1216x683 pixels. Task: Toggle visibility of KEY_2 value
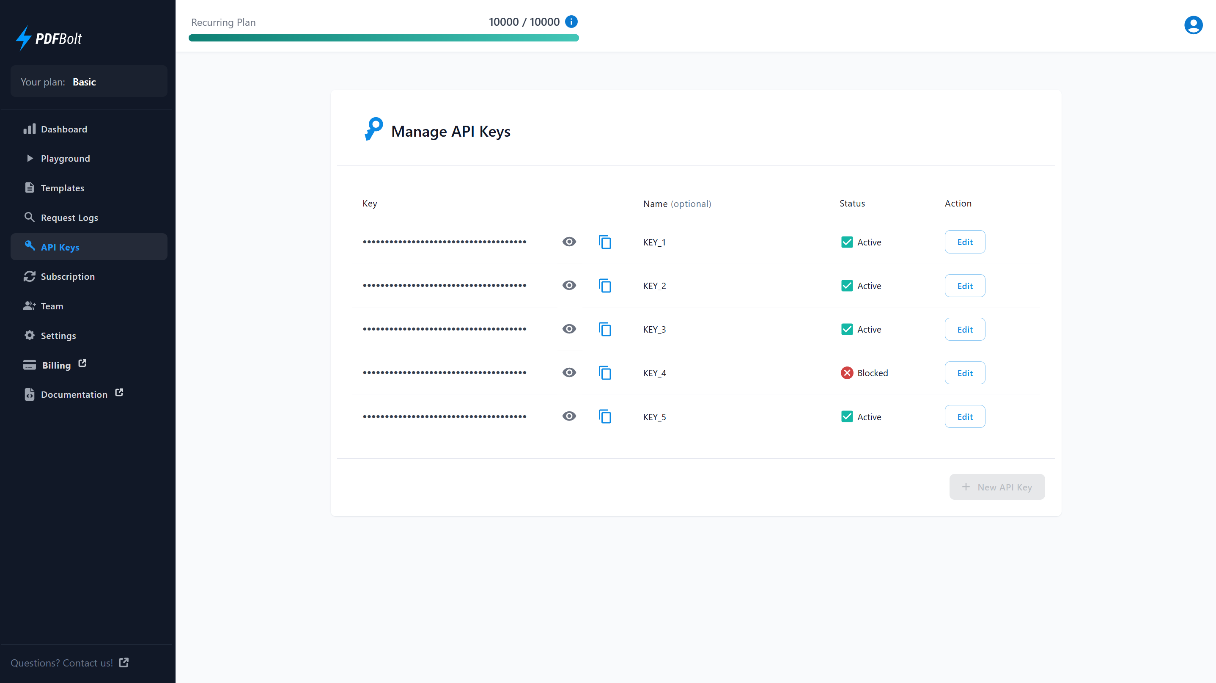[569, 286]
